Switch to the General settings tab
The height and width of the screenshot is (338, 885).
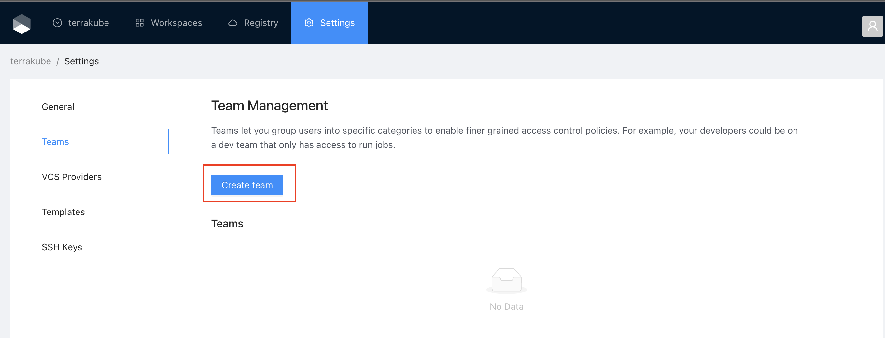58,107
